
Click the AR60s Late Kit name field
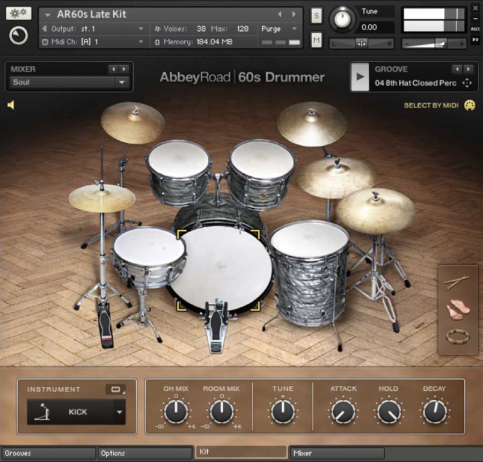92,14
